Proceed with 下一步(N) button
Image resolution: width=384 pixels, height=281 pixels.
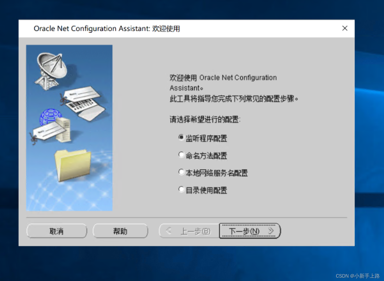click(x=250, y=231)
